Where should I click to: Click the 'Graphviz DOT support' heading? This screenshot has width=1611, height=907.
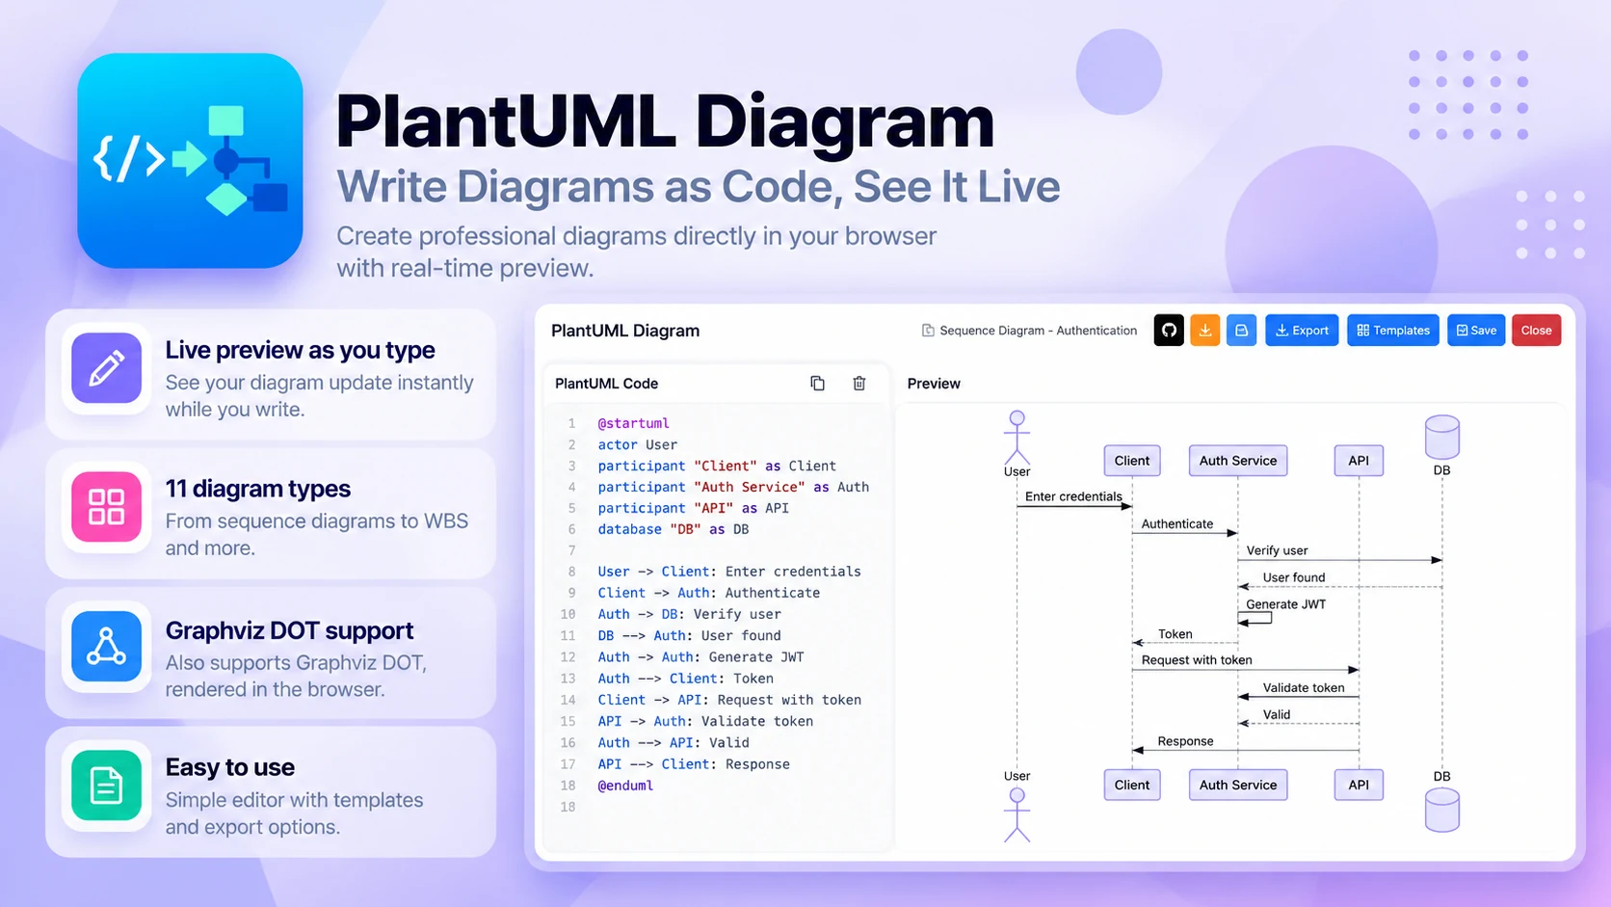289,630
